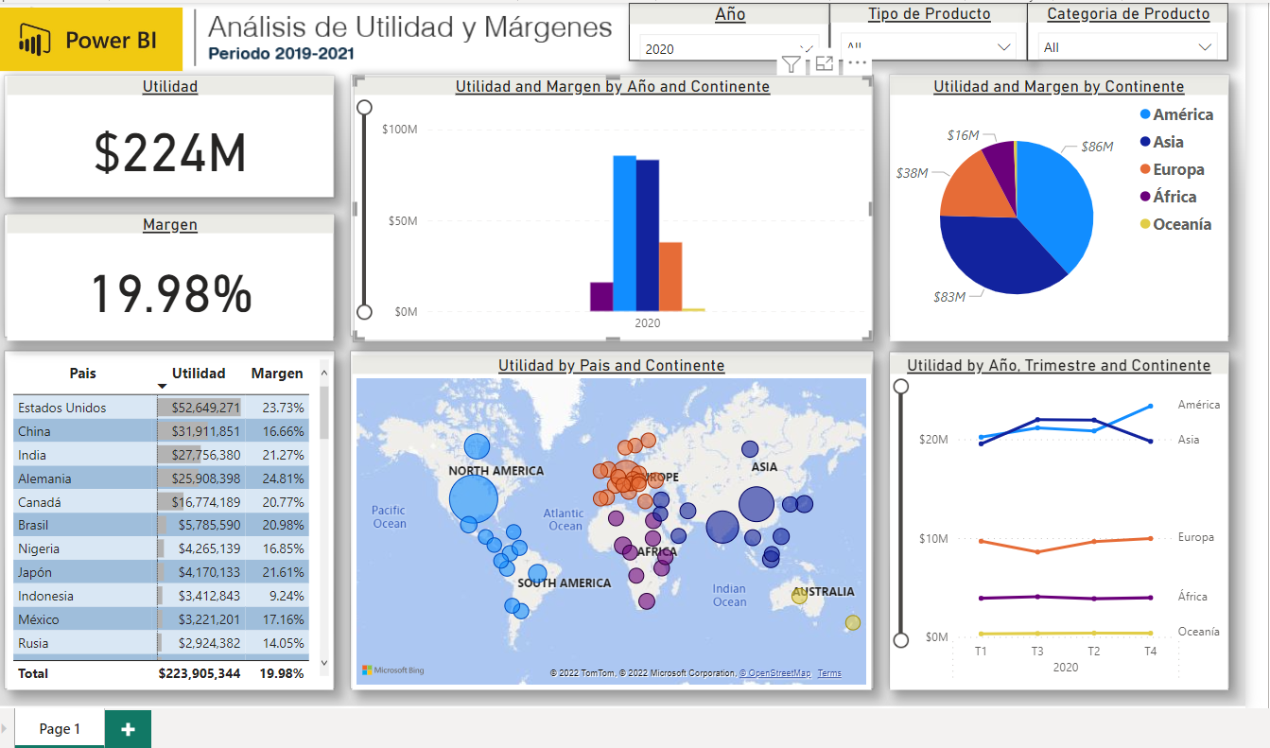Click top handle of bar chart zoom slider

[x=364, y=108]
